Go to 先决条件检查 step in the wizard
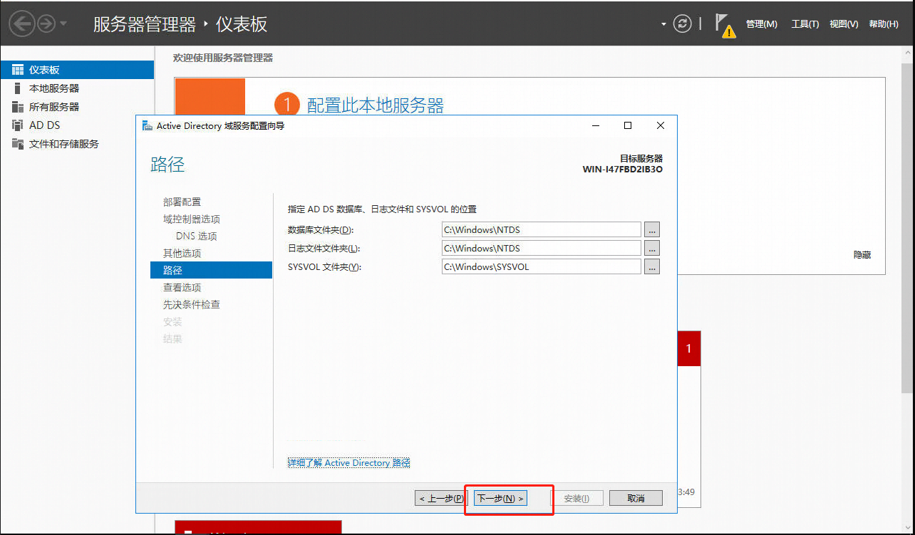Screen dimensions: 915x535 191,304
